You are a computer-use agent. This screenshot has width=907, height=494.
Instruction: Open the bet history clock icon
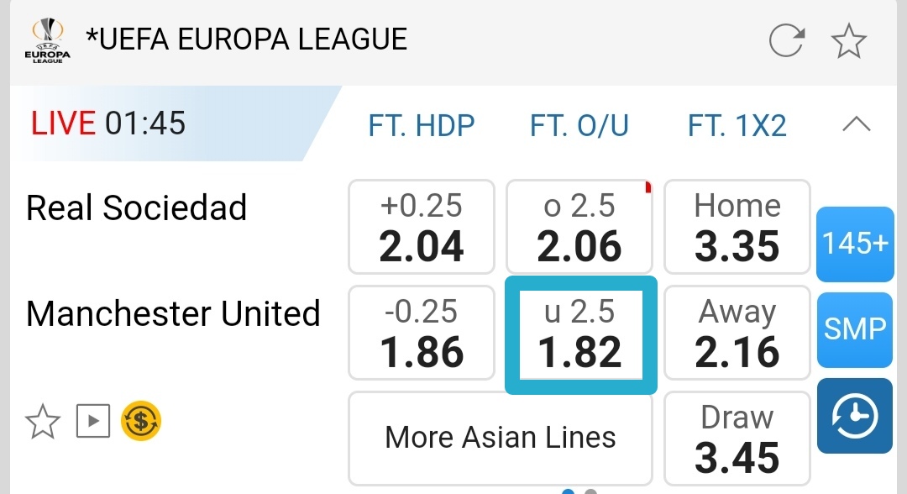click(855, 416)
